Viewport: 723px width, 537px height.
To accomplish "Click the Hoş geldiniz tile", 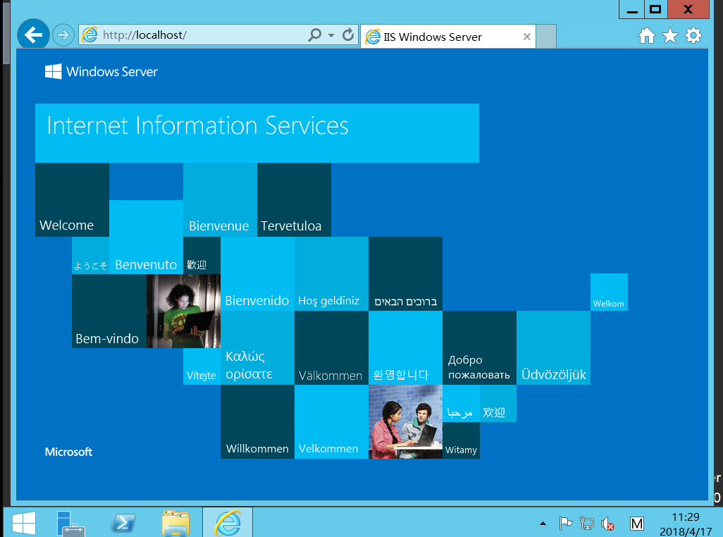I will [x=331, y=274].
